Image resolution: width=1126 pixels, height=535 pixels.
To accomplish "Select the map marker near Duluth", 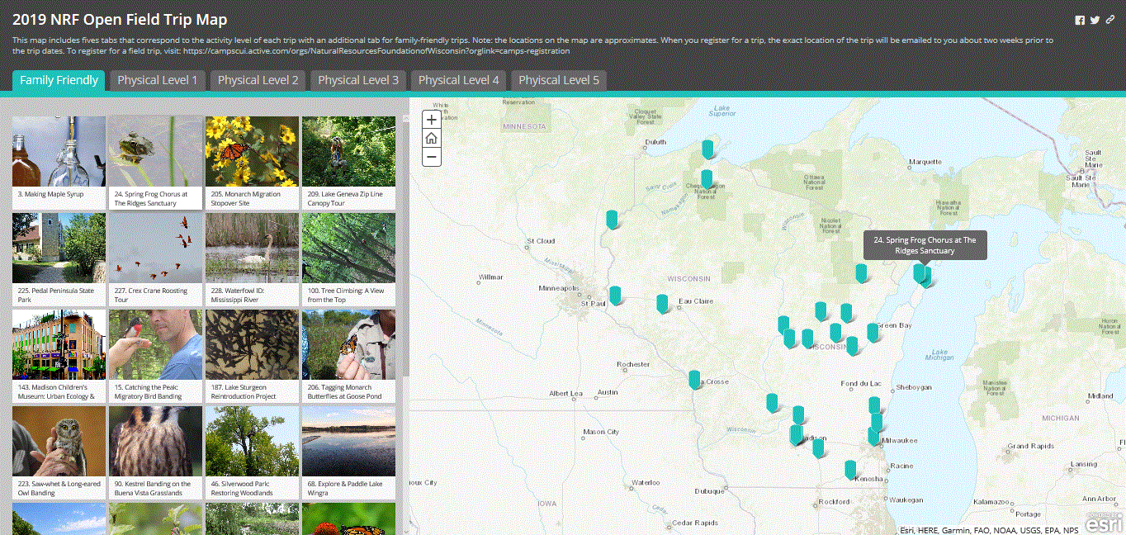I will (x=707, y=149).
